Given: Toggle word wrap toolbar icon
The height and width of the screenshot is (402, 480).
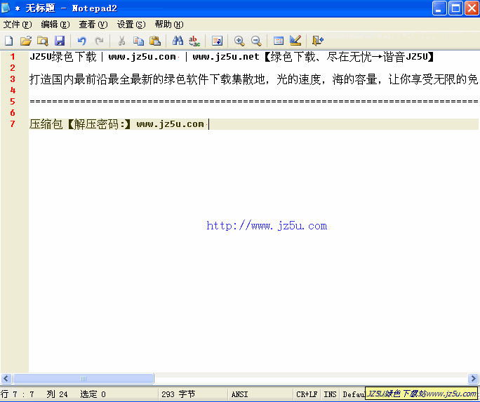Looking at the screenshot, I should tap(217, 41).
